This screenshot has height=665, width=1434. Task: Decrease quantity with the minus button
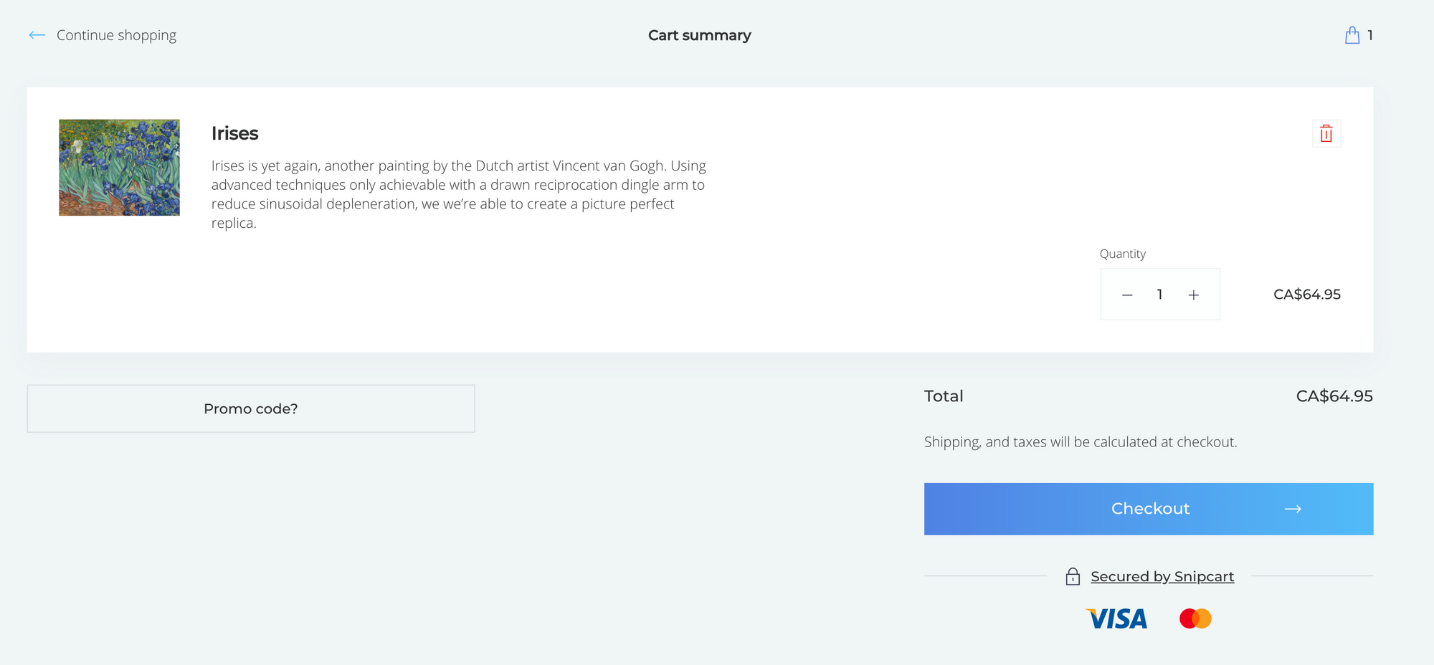click(1127, 295)
